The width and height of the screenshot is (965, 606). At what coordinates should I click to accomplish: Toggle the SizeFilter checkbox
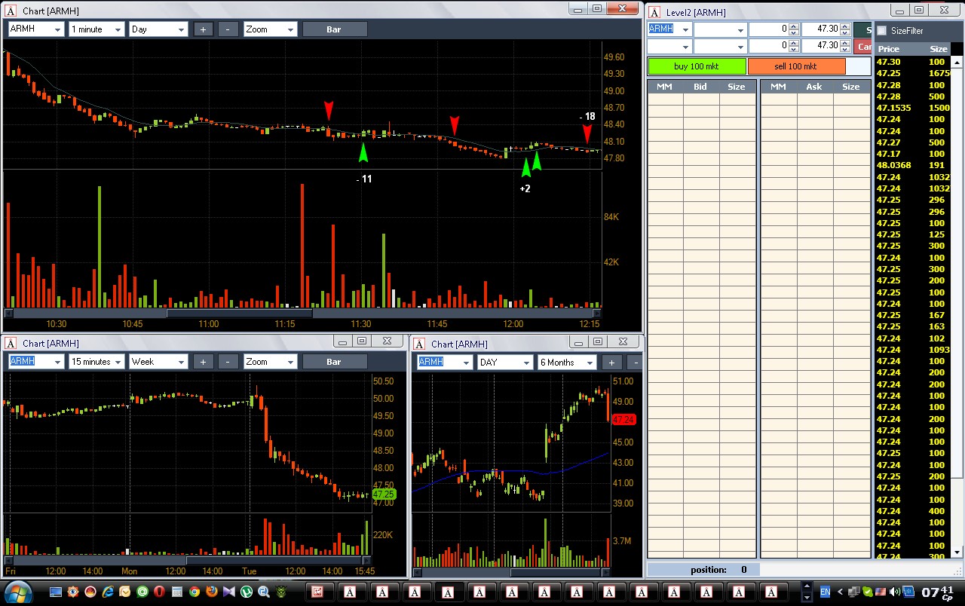(882, 31)
